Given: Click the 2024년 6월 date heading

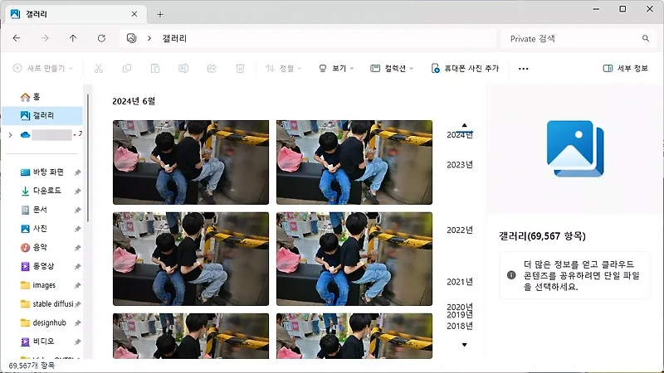Looking at the screenshot, I should click(134, 101).
